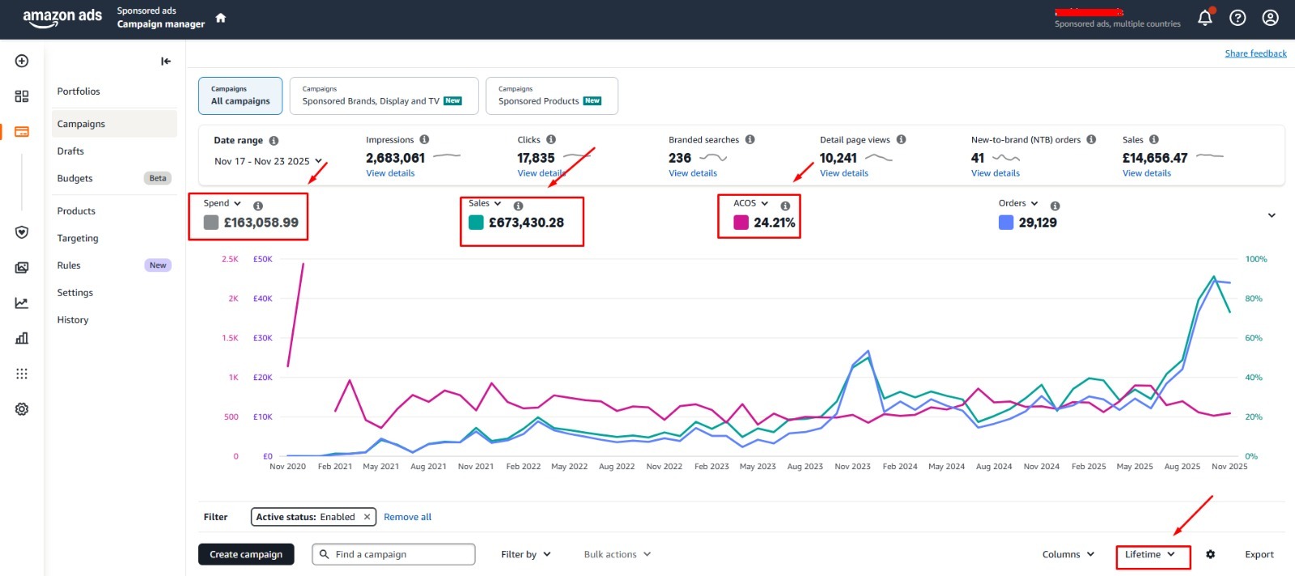Screen dimensions: 1295x576
Task: Expand the Lifetime time period dropdown
Action: (1150, 554)
